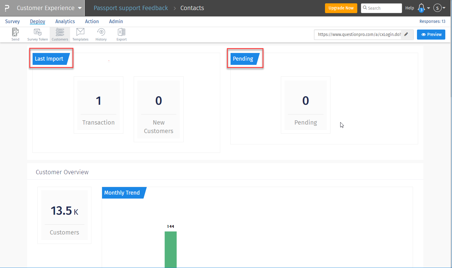Edit survey URL with pencil icon
The height and width of the screenshot is (268, 452).
pyautogui.click(x=406, y=34)
